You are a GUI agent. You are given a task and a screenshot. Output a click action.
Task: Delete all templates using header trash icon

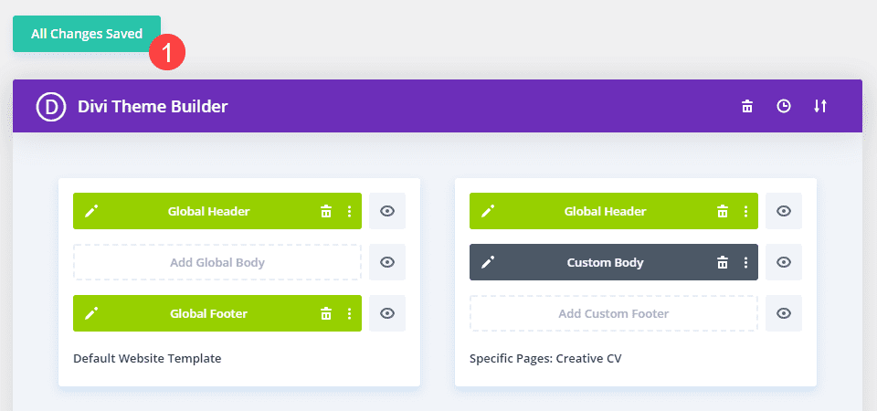coord(747,107)
